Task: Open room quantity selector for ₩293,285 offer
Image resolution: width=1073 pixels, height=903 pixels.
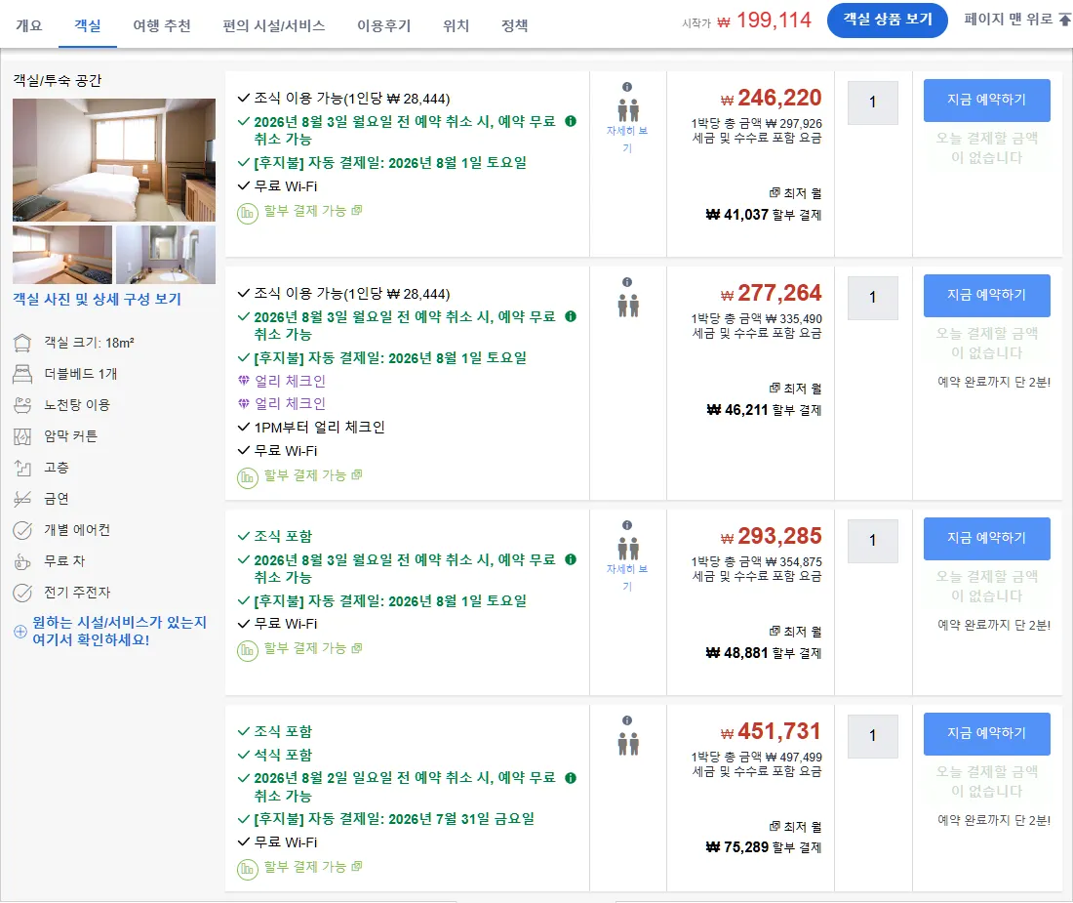Action: 872,541
